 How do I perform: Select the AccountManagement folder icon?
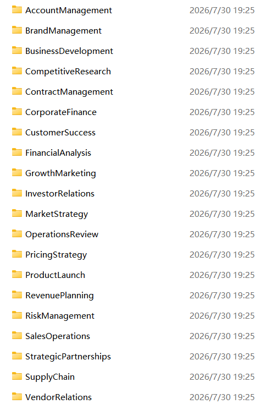[x=17, y=10]
